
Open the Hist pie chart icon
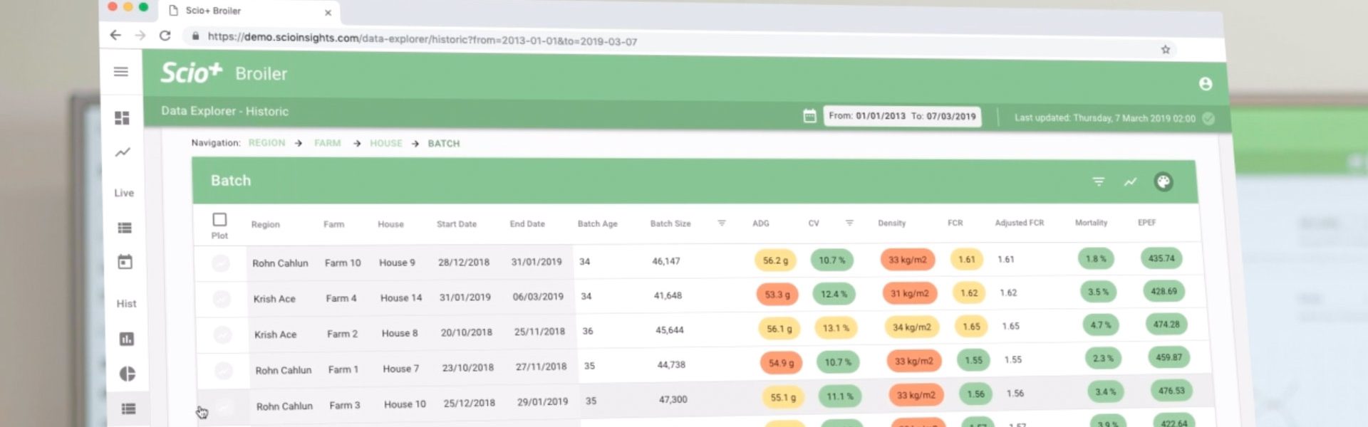(x=128, y=374)
